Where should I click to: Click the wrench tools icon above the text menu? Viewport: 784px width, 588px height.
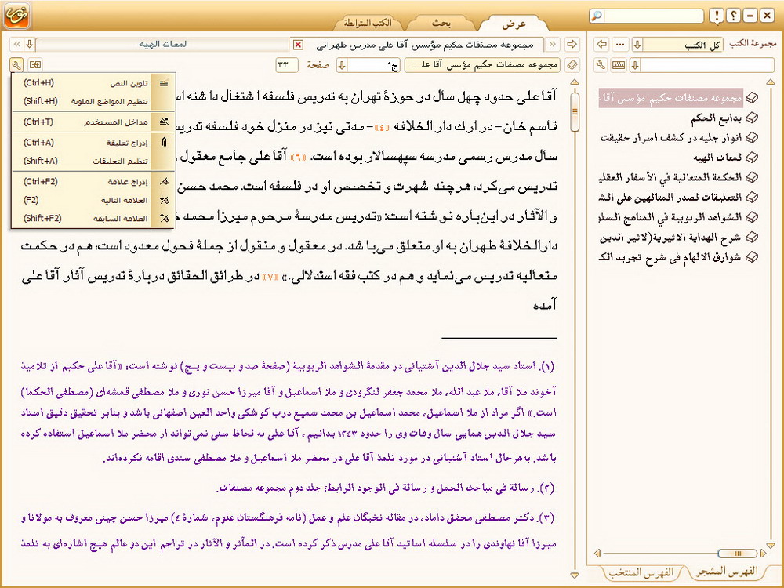pyautogui.click(x=17, y=64)
